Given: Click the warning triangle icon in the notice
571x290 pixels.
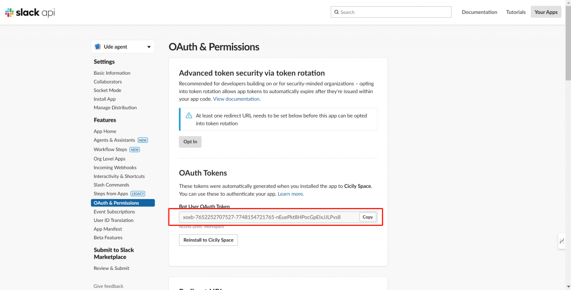Looking at the screenshot, I should pyautogui.click(x=188, y=115).
